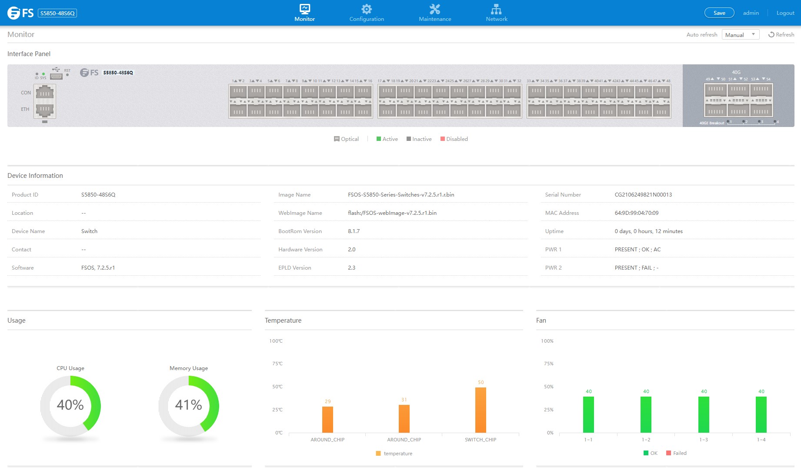Open the Maintenance tab
The image size is (801, 474).
click(x=435, y=19)
